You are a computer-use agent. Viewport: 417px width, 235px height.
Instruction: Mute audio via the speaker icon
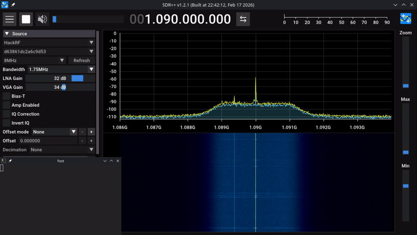click(42, 19)
